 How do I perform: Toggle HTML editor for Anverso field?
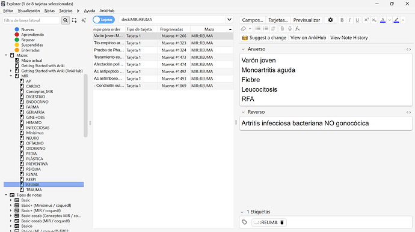point(408,49)
